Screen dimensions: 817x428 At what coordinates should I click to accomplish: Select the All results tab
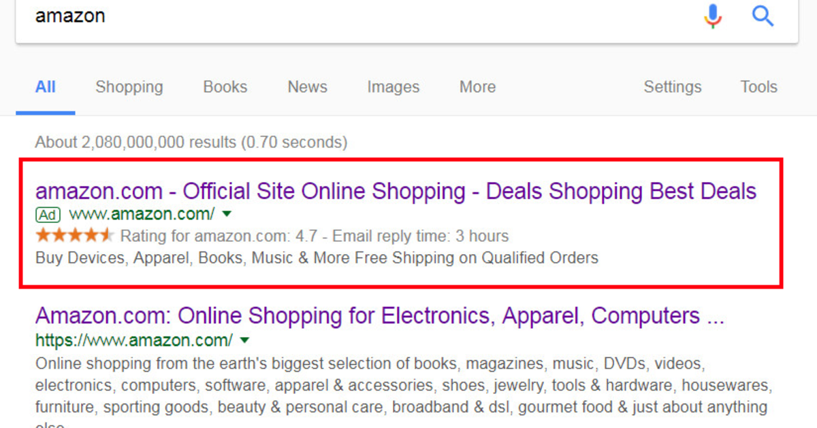pyautogui.click(x=46, y=87)
